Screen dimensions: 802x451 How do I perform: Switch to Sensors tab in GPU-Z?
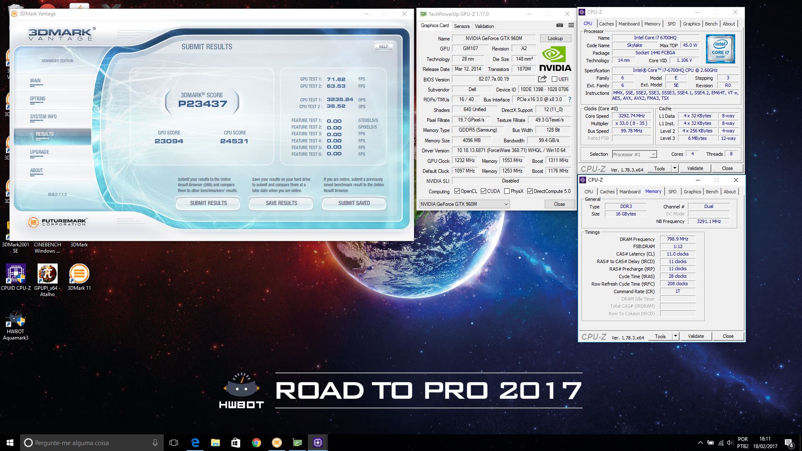point(462,26)
